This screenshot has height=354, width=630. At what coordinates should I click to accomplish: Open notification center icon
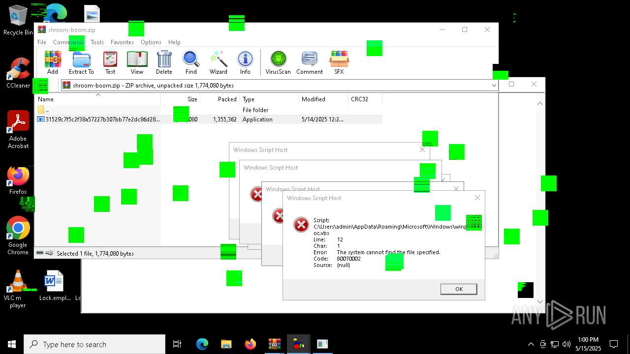[x=614, y=344]
